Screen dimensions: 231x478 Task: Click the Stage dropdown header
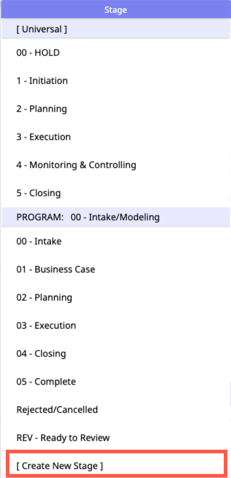click(x=115, y=10)
